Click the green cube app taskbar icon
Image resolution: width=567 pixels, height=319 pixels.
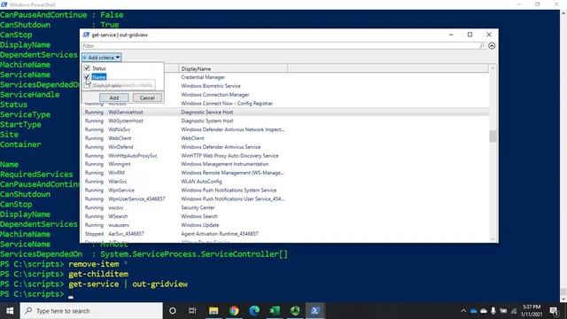click(x=295, y=311)
